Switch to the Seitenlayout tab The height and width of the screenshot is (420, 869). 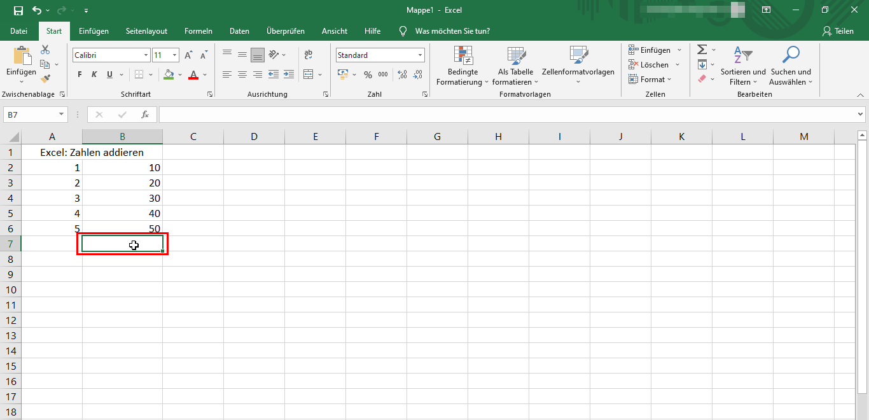tap(146, 31)
